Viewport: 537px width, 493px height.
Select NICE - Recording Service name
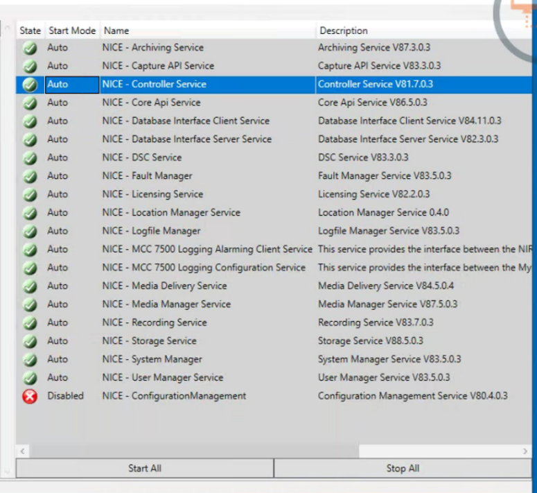click(155, 322)
